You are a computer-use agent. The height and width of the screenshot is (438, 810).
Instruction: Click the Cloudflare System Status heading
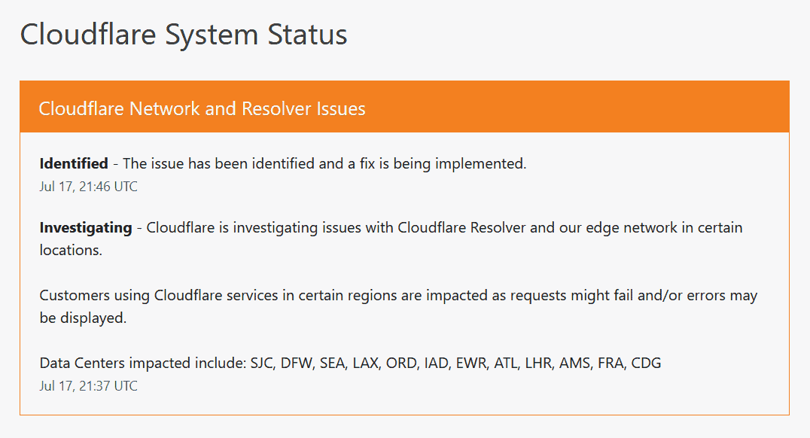pyautogui.click(x=184, y=35)
